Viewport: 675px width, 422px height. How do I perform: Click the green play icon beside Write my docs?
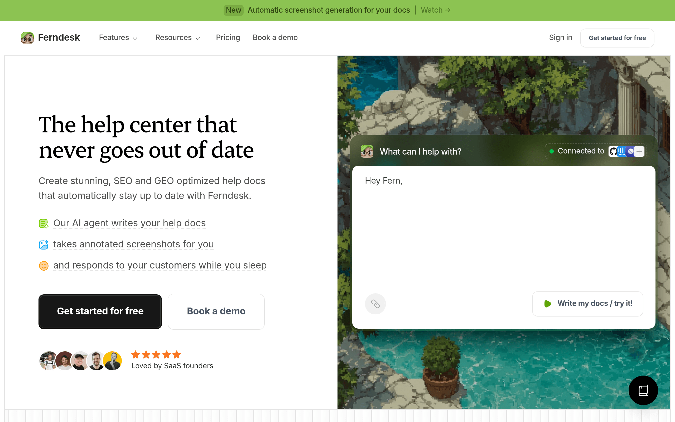tap(548, 304)
